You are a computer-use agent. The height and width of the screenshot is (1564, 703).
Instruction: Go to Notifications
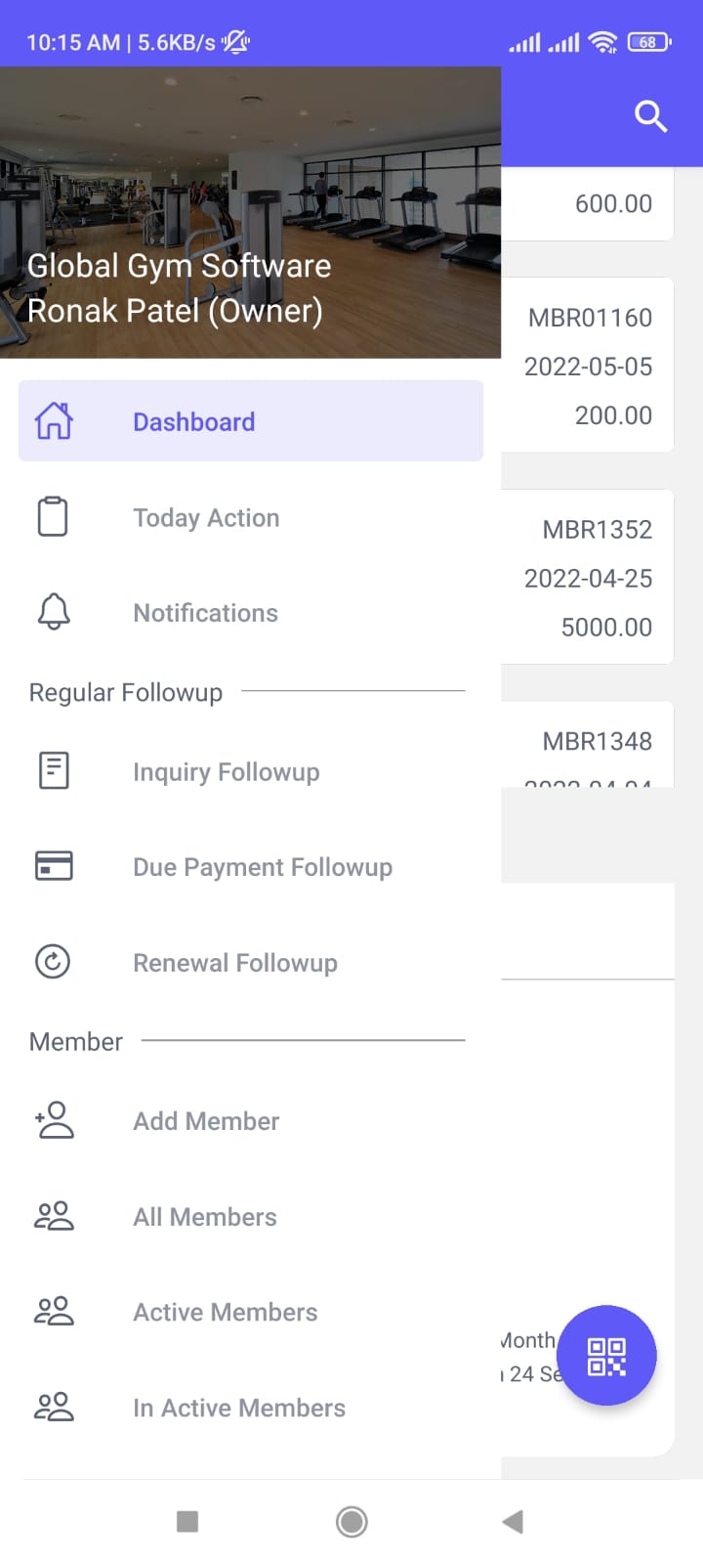tap(251, 613)
